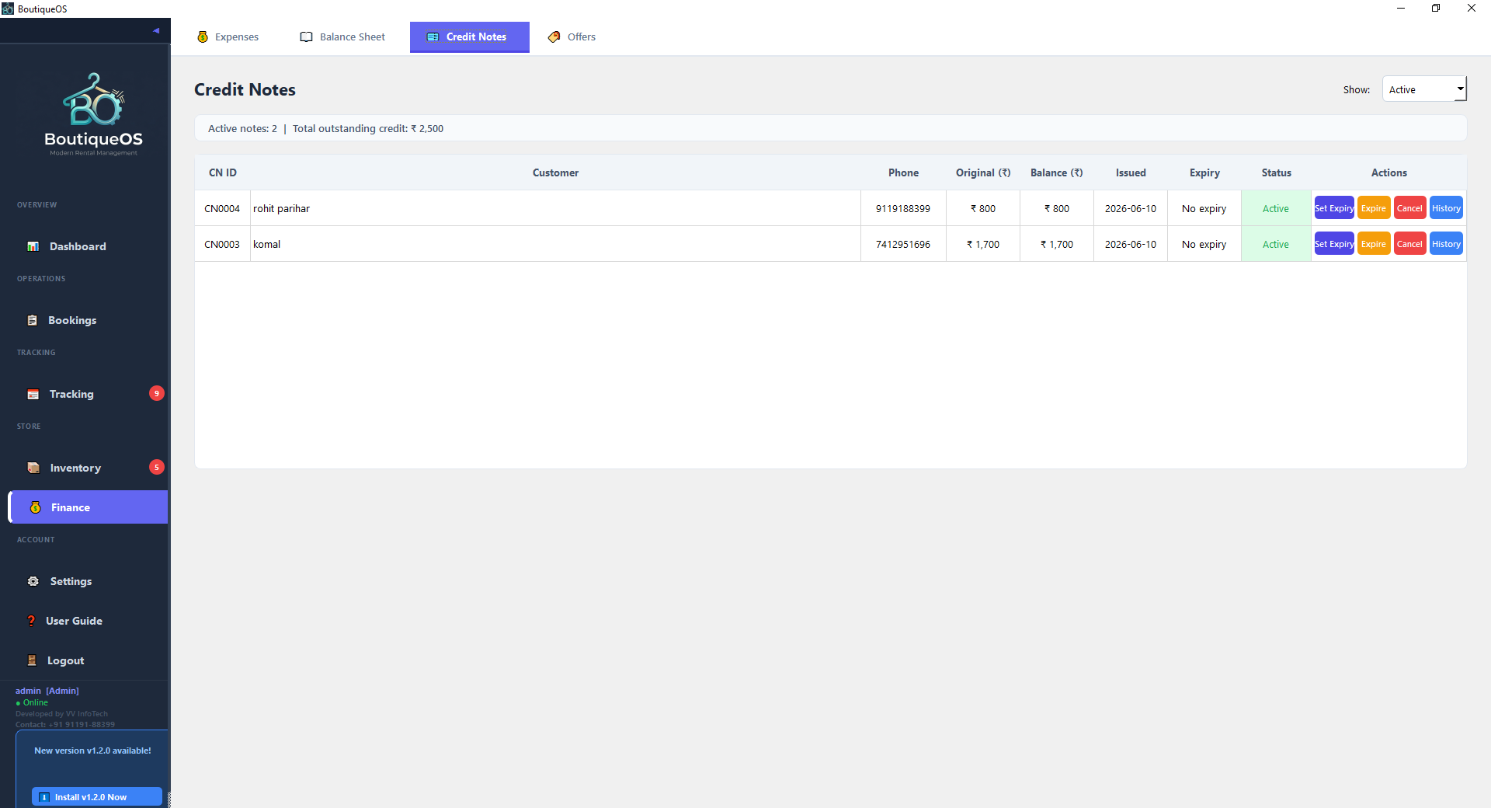Expire credit note CN0003
This screenshot has height=808, width=1491.
coord(1374,244)
